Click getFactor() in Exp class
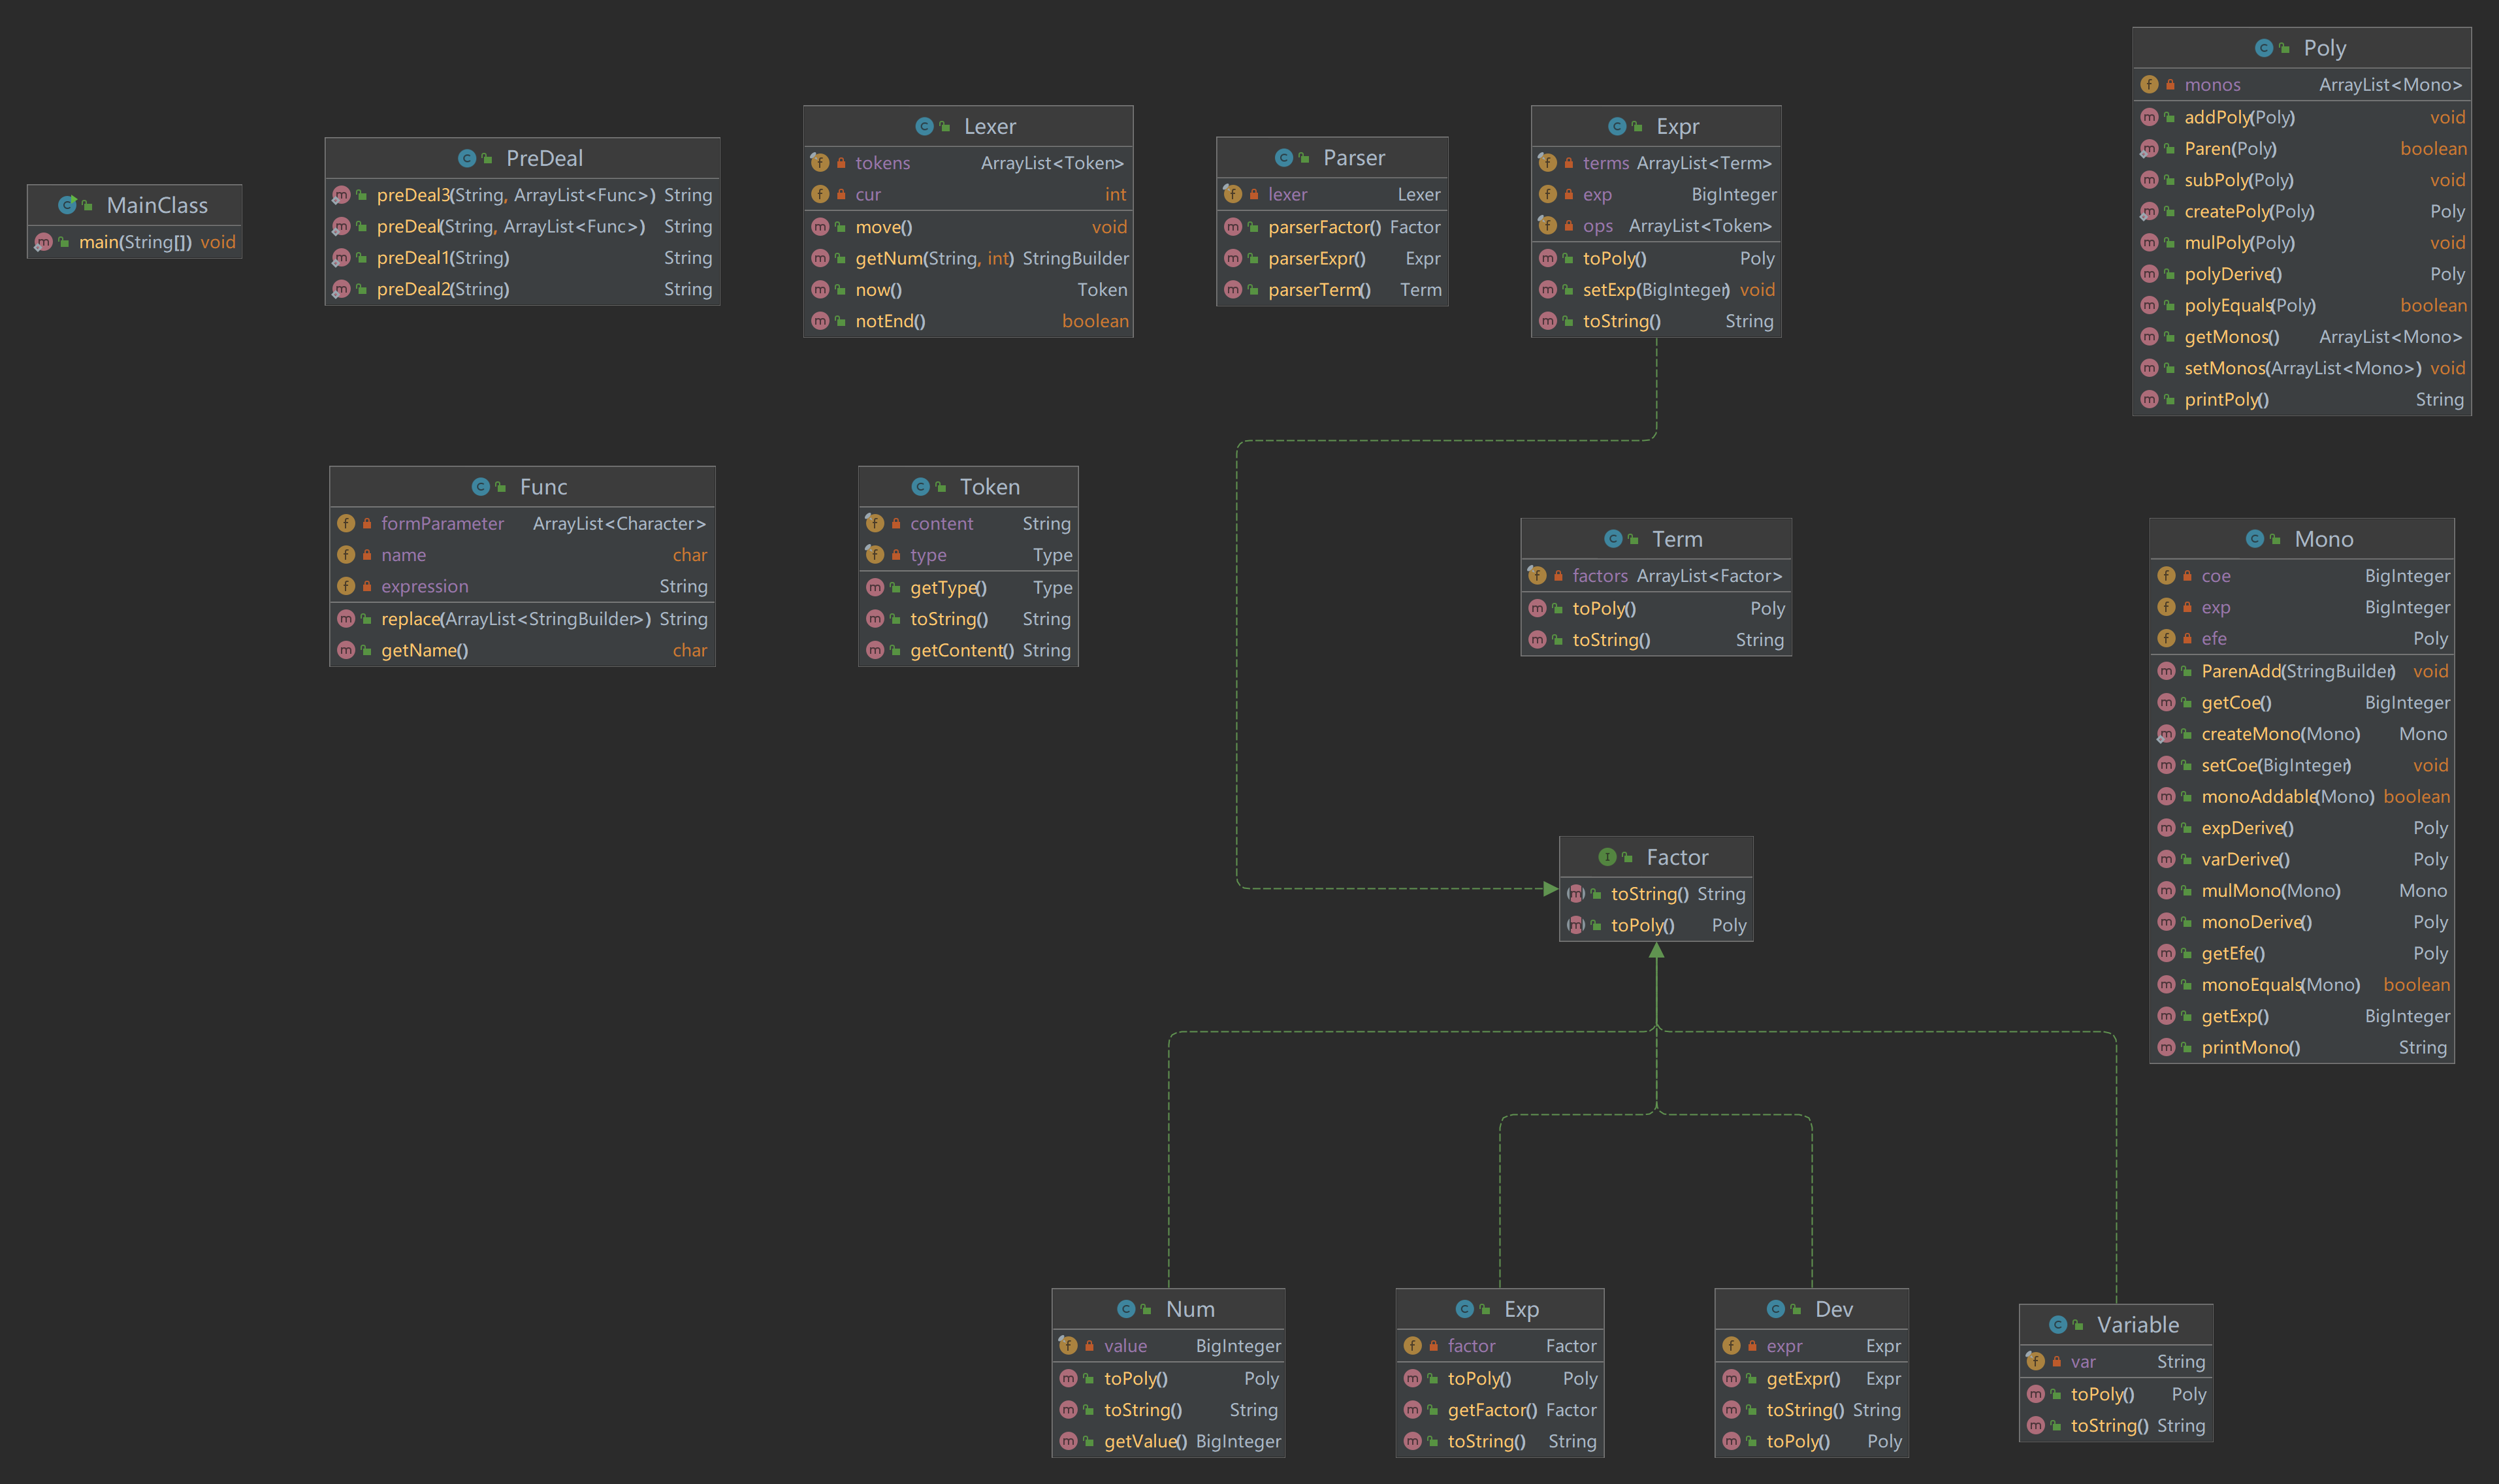Image resolution: width=2499 pixels, height=1484 pixels. [1500, 1410]
